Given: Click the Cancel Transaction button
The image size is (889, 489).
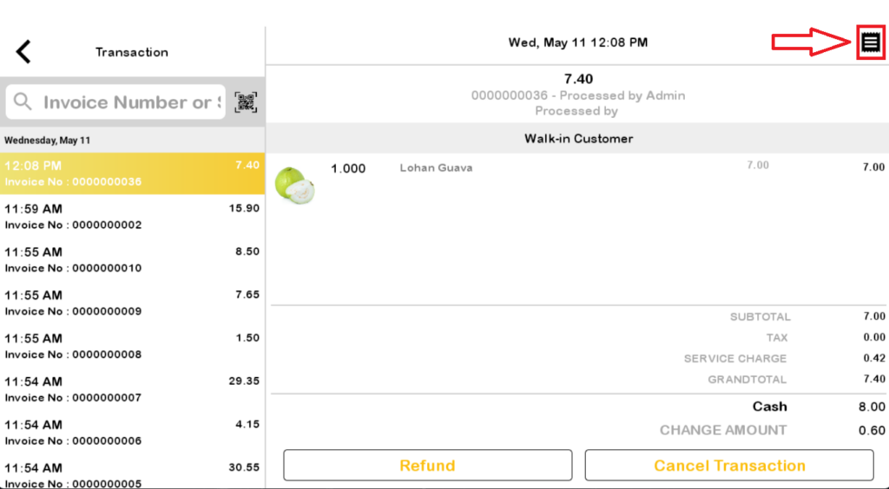Looking at the screenshot, I should click(729, 466).
